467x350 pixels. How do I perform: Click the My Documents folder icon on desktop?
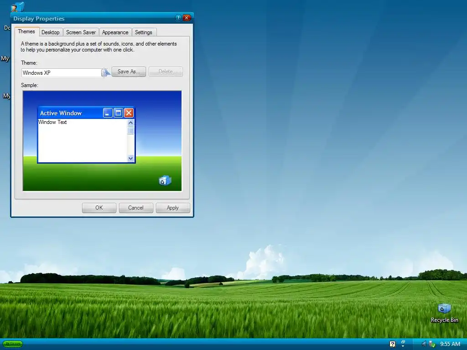point(18,6)
